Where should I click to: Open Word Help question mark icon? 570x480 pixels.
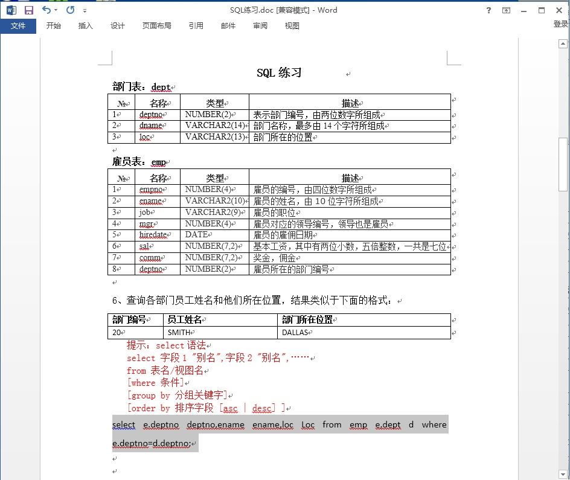point(488,10)
